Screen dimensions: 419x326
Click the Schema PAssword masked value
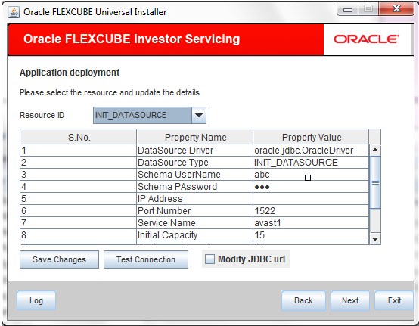[311, 187]
